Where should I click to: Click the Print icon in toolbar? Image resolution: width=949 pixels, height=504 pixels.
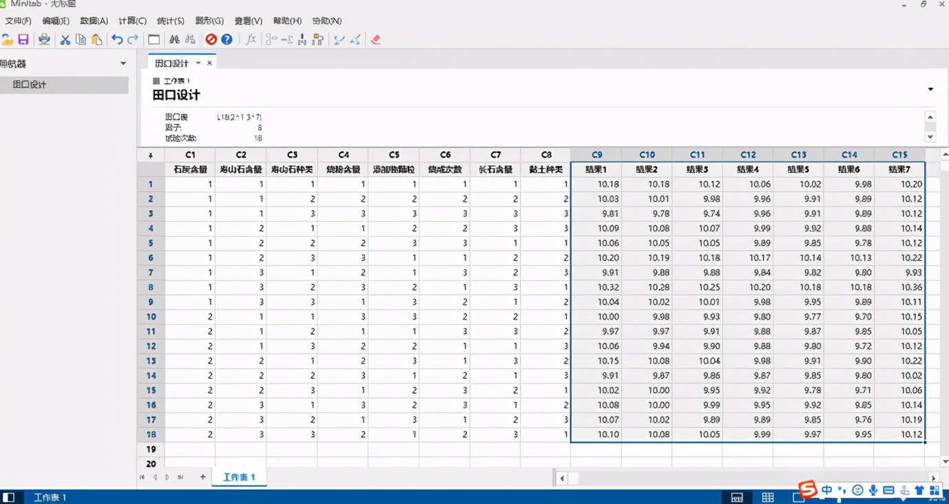[x=44, y=40]
